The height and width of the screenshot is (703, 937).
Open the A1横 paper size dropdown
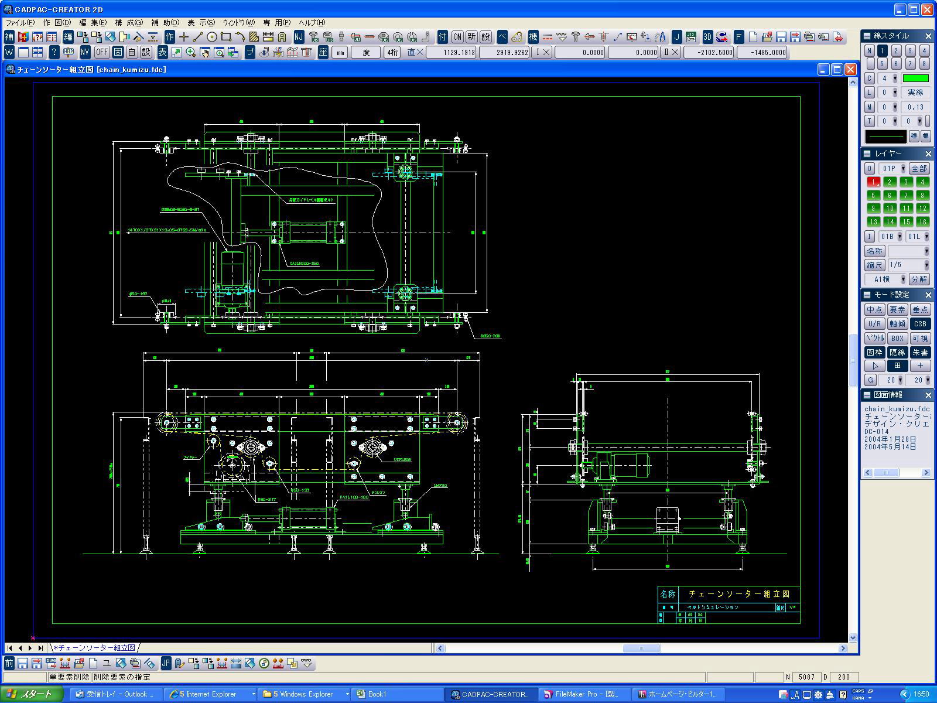(x=885, y=279)
